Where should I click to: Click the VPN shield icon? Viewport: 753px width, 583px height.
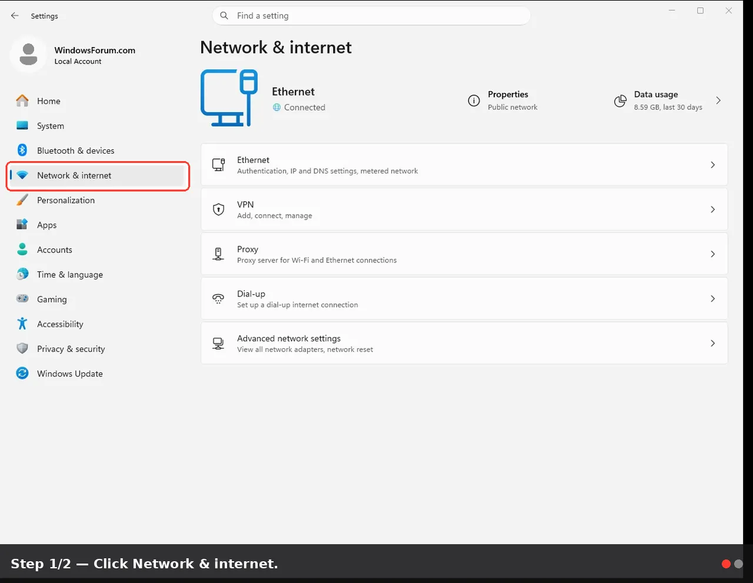point(218,209)
